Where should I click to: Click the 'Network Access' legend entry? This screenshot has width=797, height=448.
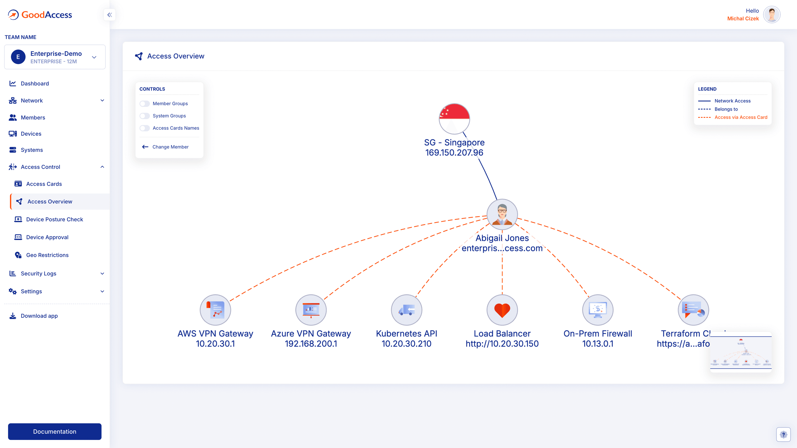tap(724, 101)
